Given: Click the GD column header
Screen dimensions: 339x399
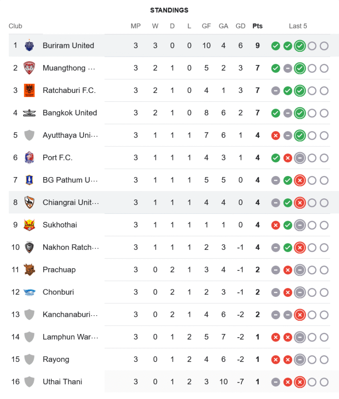Looking at the screenshot, I should (x=240, y=26).
